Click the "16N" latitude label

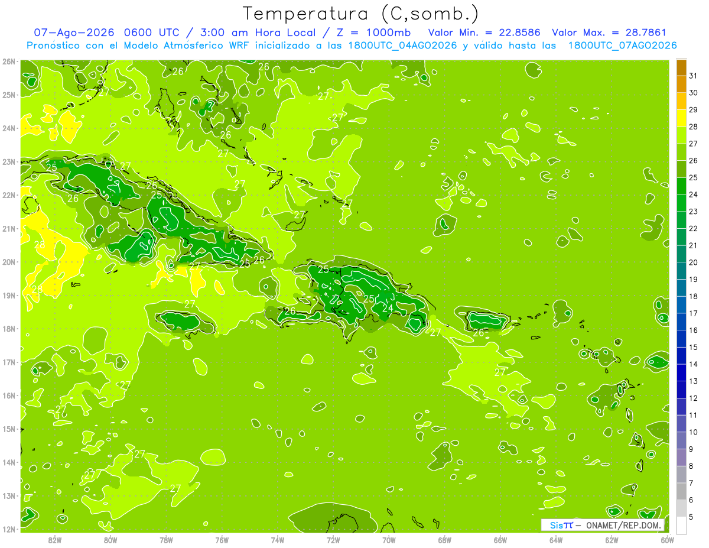pyautogui.click(x=8, y=395)
